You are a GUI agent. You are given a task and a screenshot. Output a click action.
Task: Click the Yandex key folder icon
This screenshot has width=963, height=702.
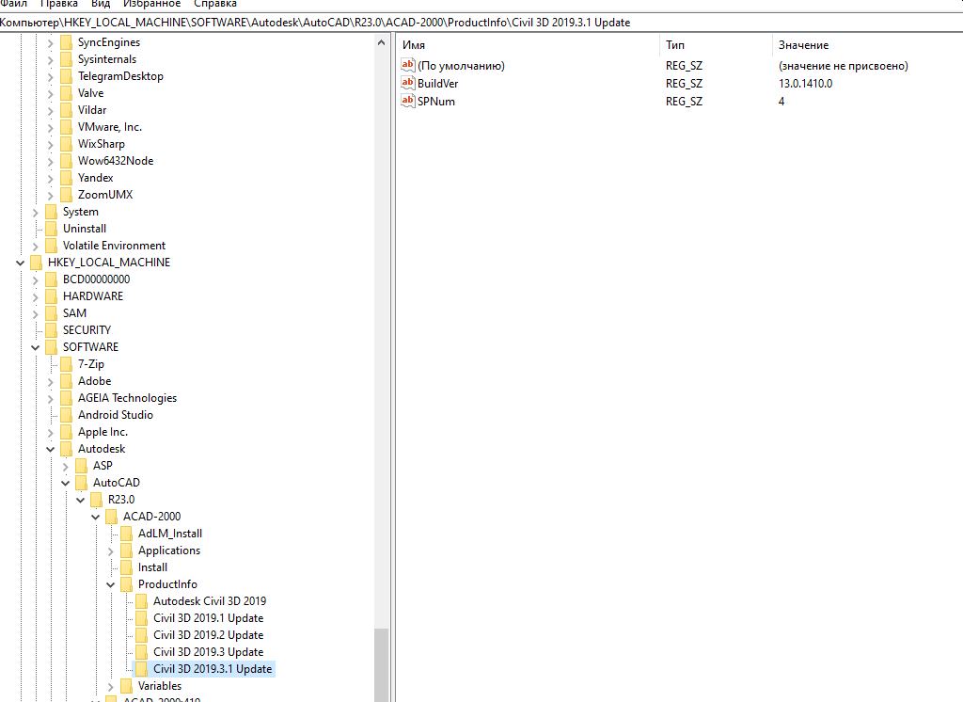coord(67,178)
